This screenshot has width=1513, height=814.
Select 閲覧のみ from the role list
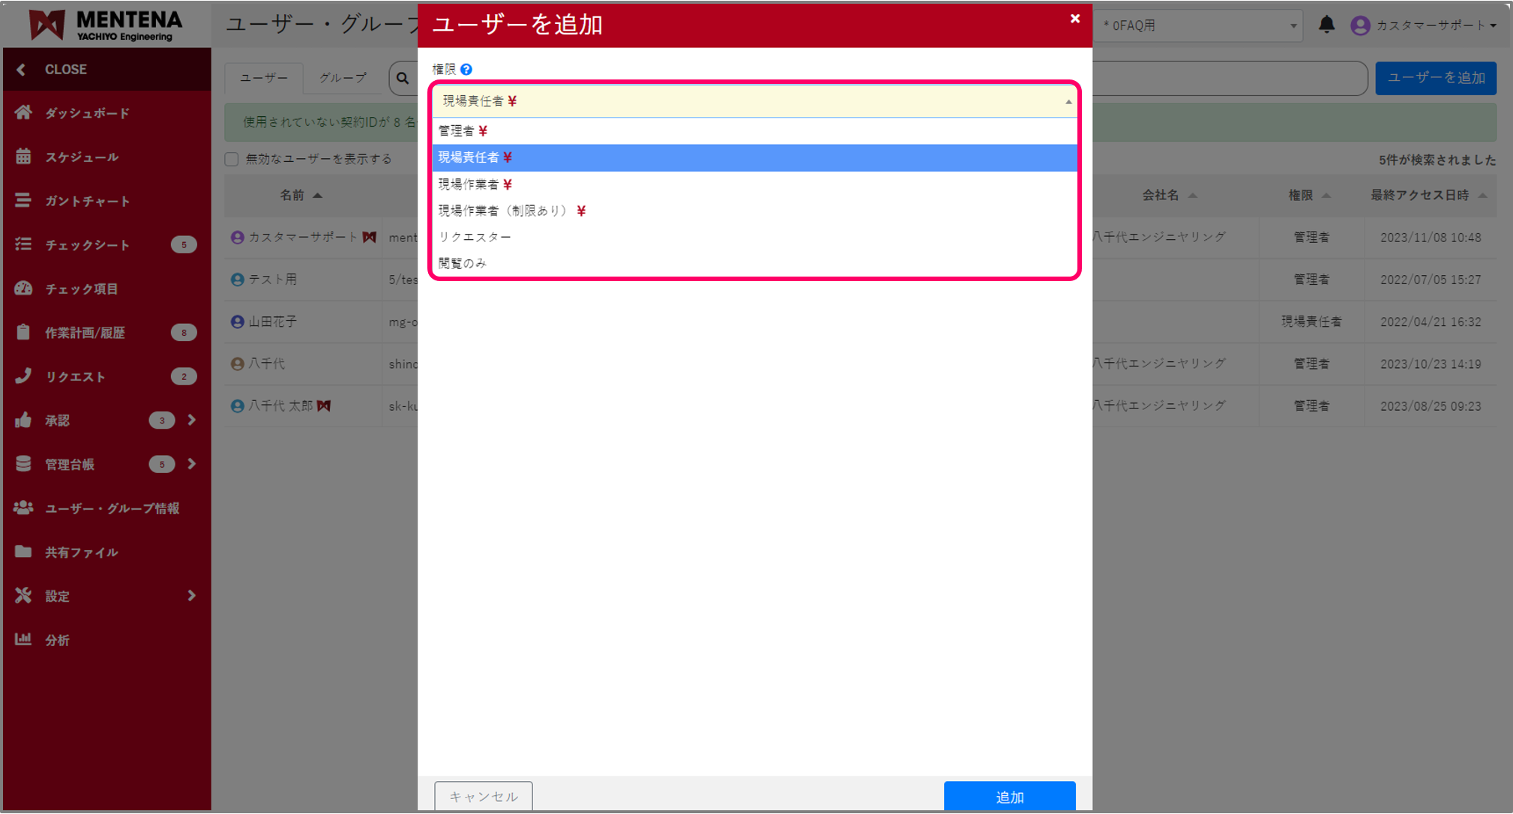pyautogui.click(x=462, y=262)
